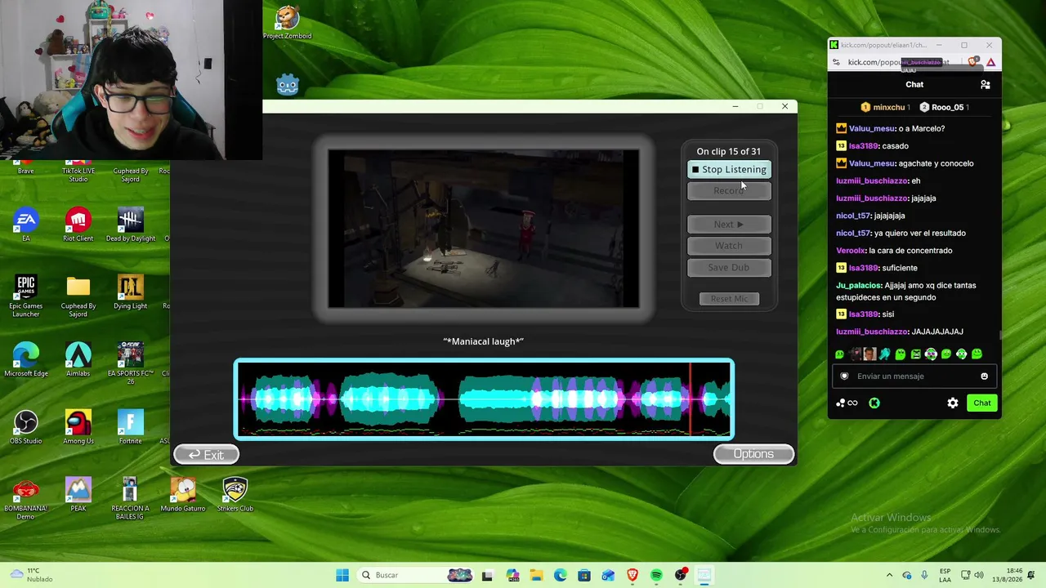
Task: Open File Explorer from the taskbar
Action: tap(536, 575)
